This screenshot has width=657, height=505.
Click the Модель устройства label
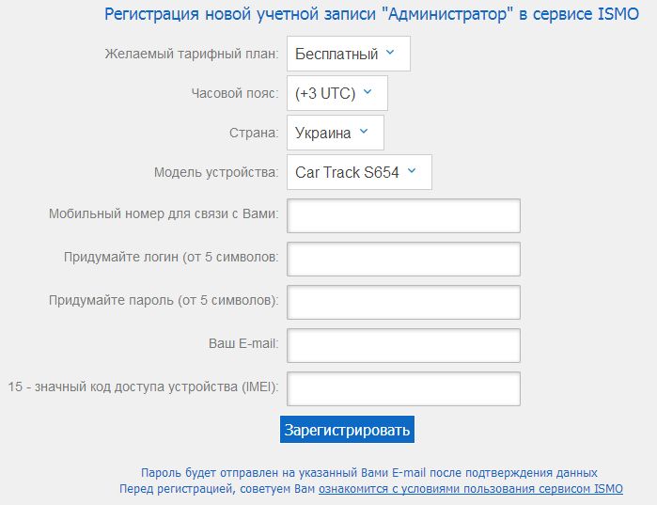click(x=215, y=172)
